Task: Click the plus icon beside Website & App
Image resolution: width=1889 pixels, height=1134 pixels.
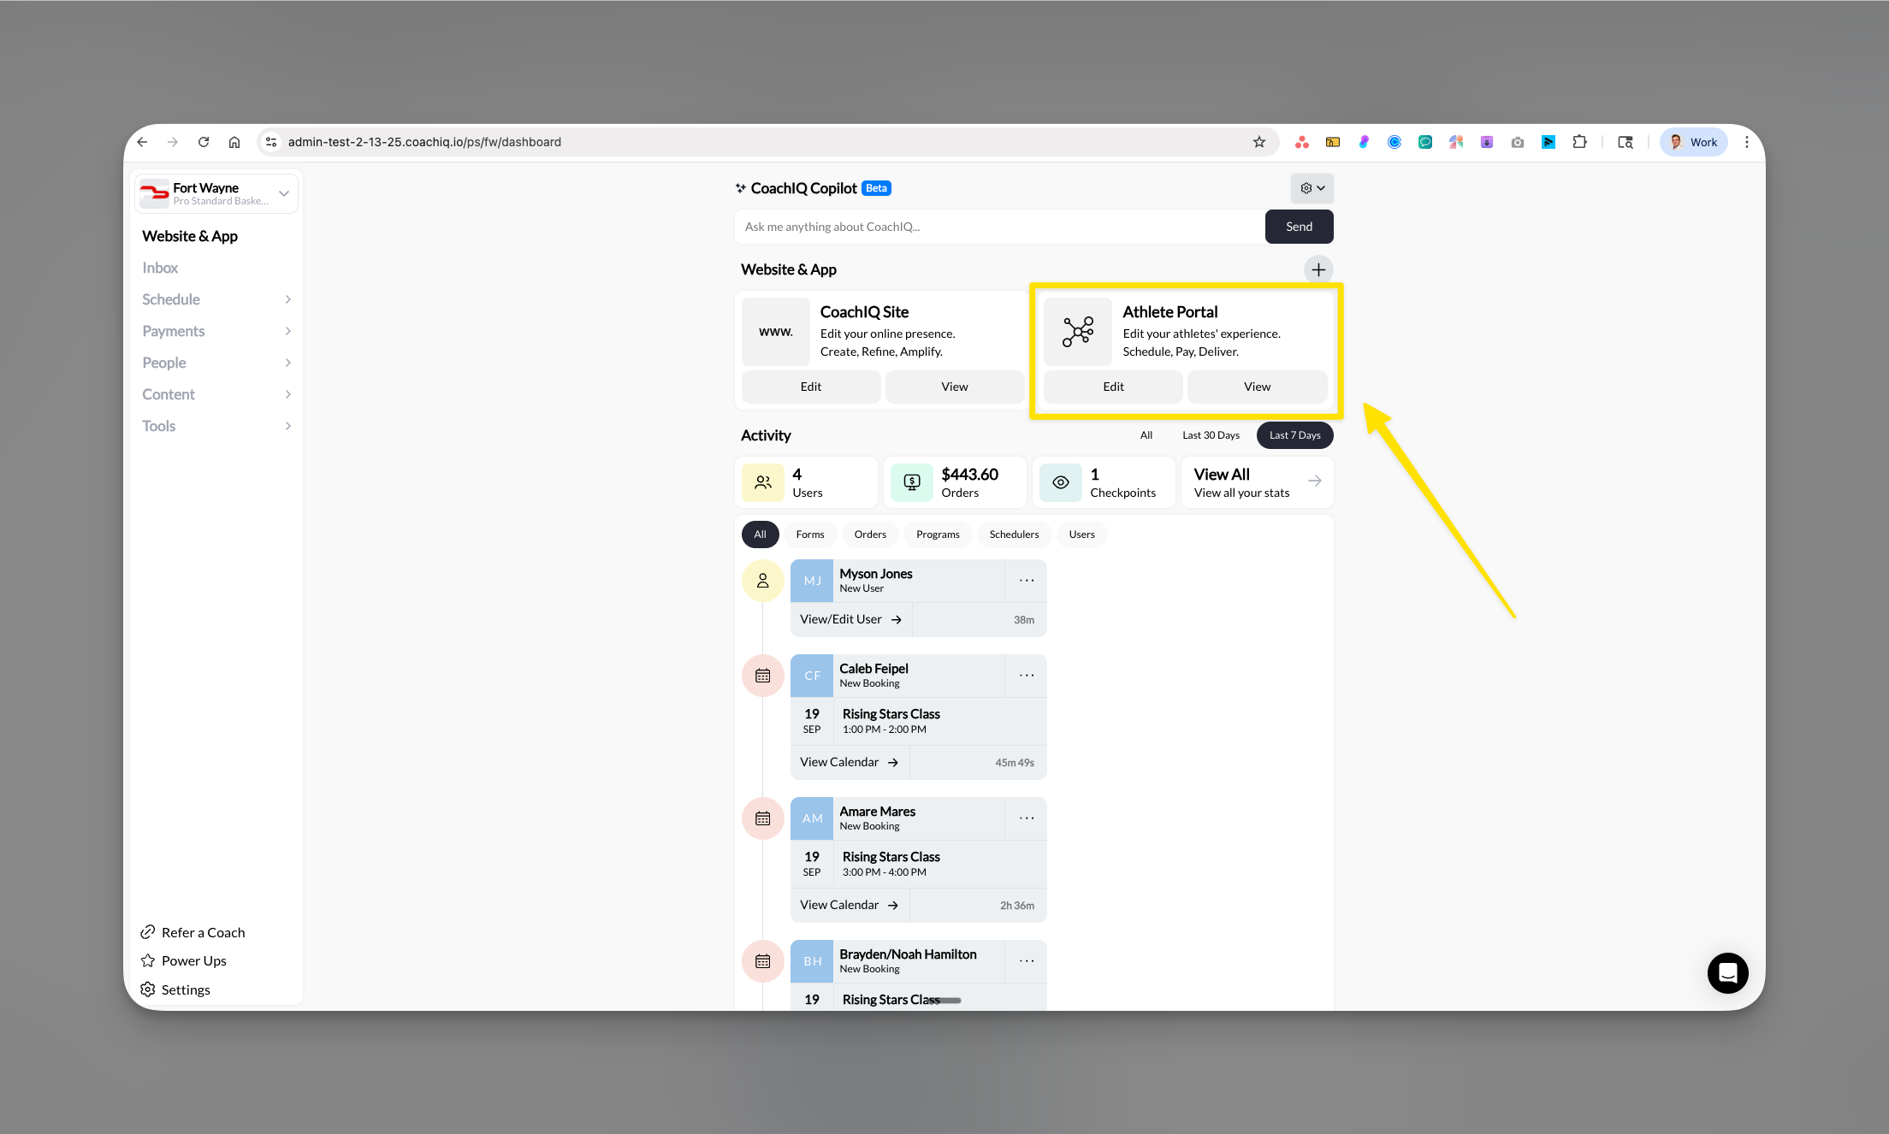Action: coord(1318,269)
